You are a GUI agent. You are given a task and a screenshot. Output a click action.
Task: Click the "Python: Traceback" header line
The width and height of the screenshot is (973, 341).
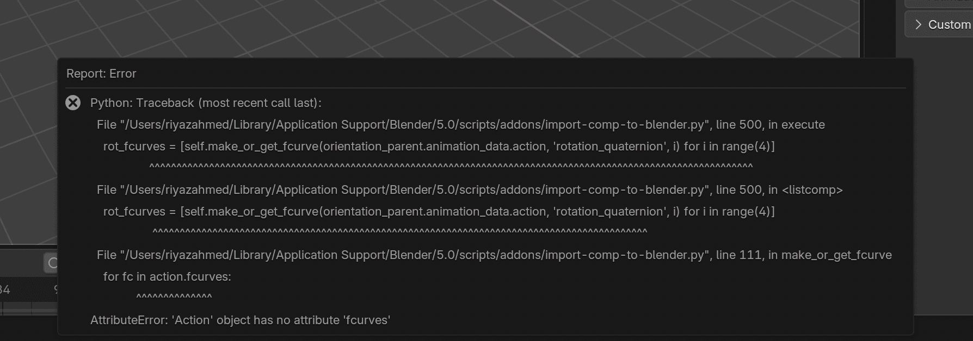pos(206,103)
